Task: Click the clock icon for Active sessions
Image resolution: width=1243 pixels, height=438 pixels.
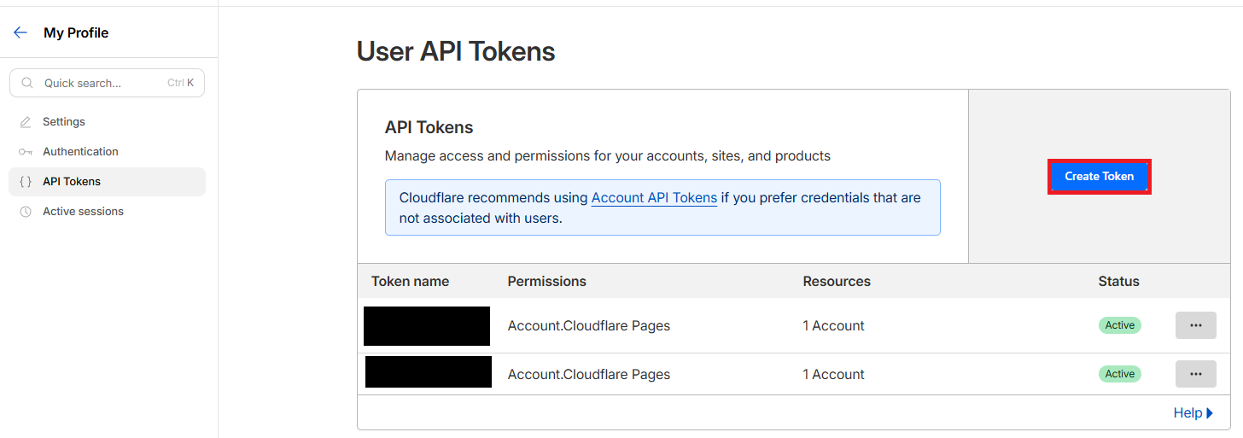Action: [x=26, y=212]
